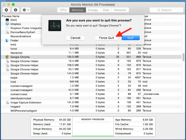
Task: Click the quit process X toolbar icon
Action: pyautogui.click(x=6, y=10)
